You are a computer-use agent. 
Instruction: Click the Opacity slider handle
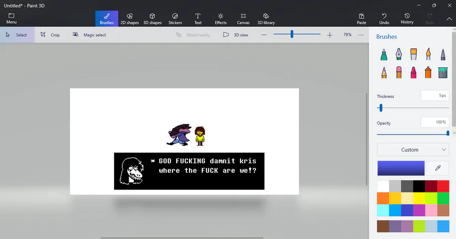click(x=448, y=133)
